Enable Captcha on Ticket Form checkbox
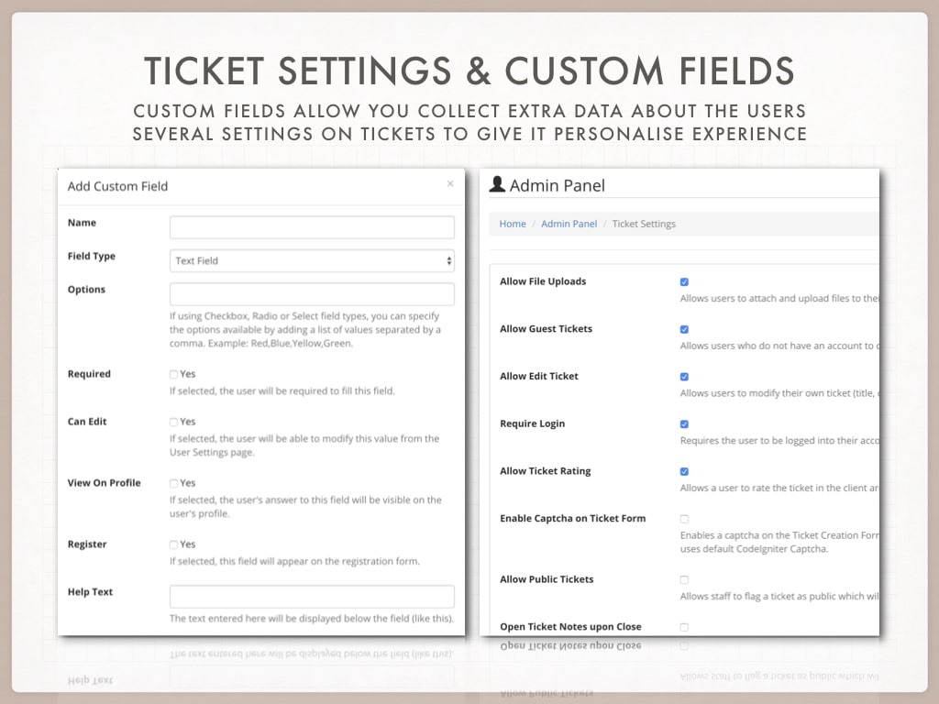Image resolution: width=939 pixels, height=704 pixels. click(684, 519)
